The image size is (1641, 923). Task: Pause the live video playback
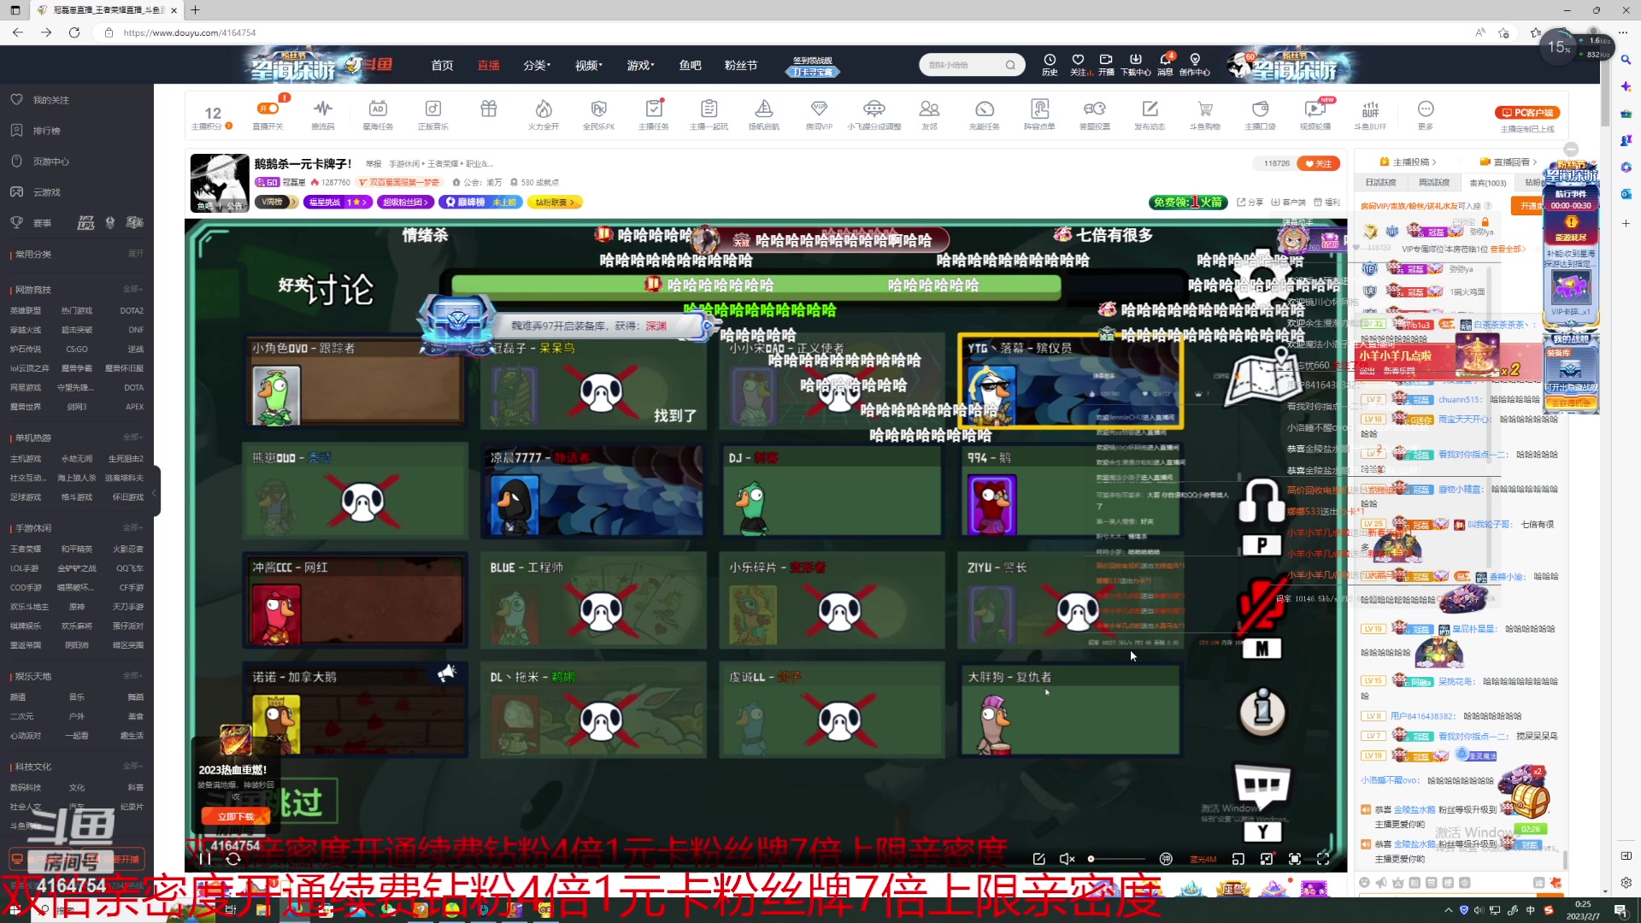pyautogui.click(x=205, y=859)
